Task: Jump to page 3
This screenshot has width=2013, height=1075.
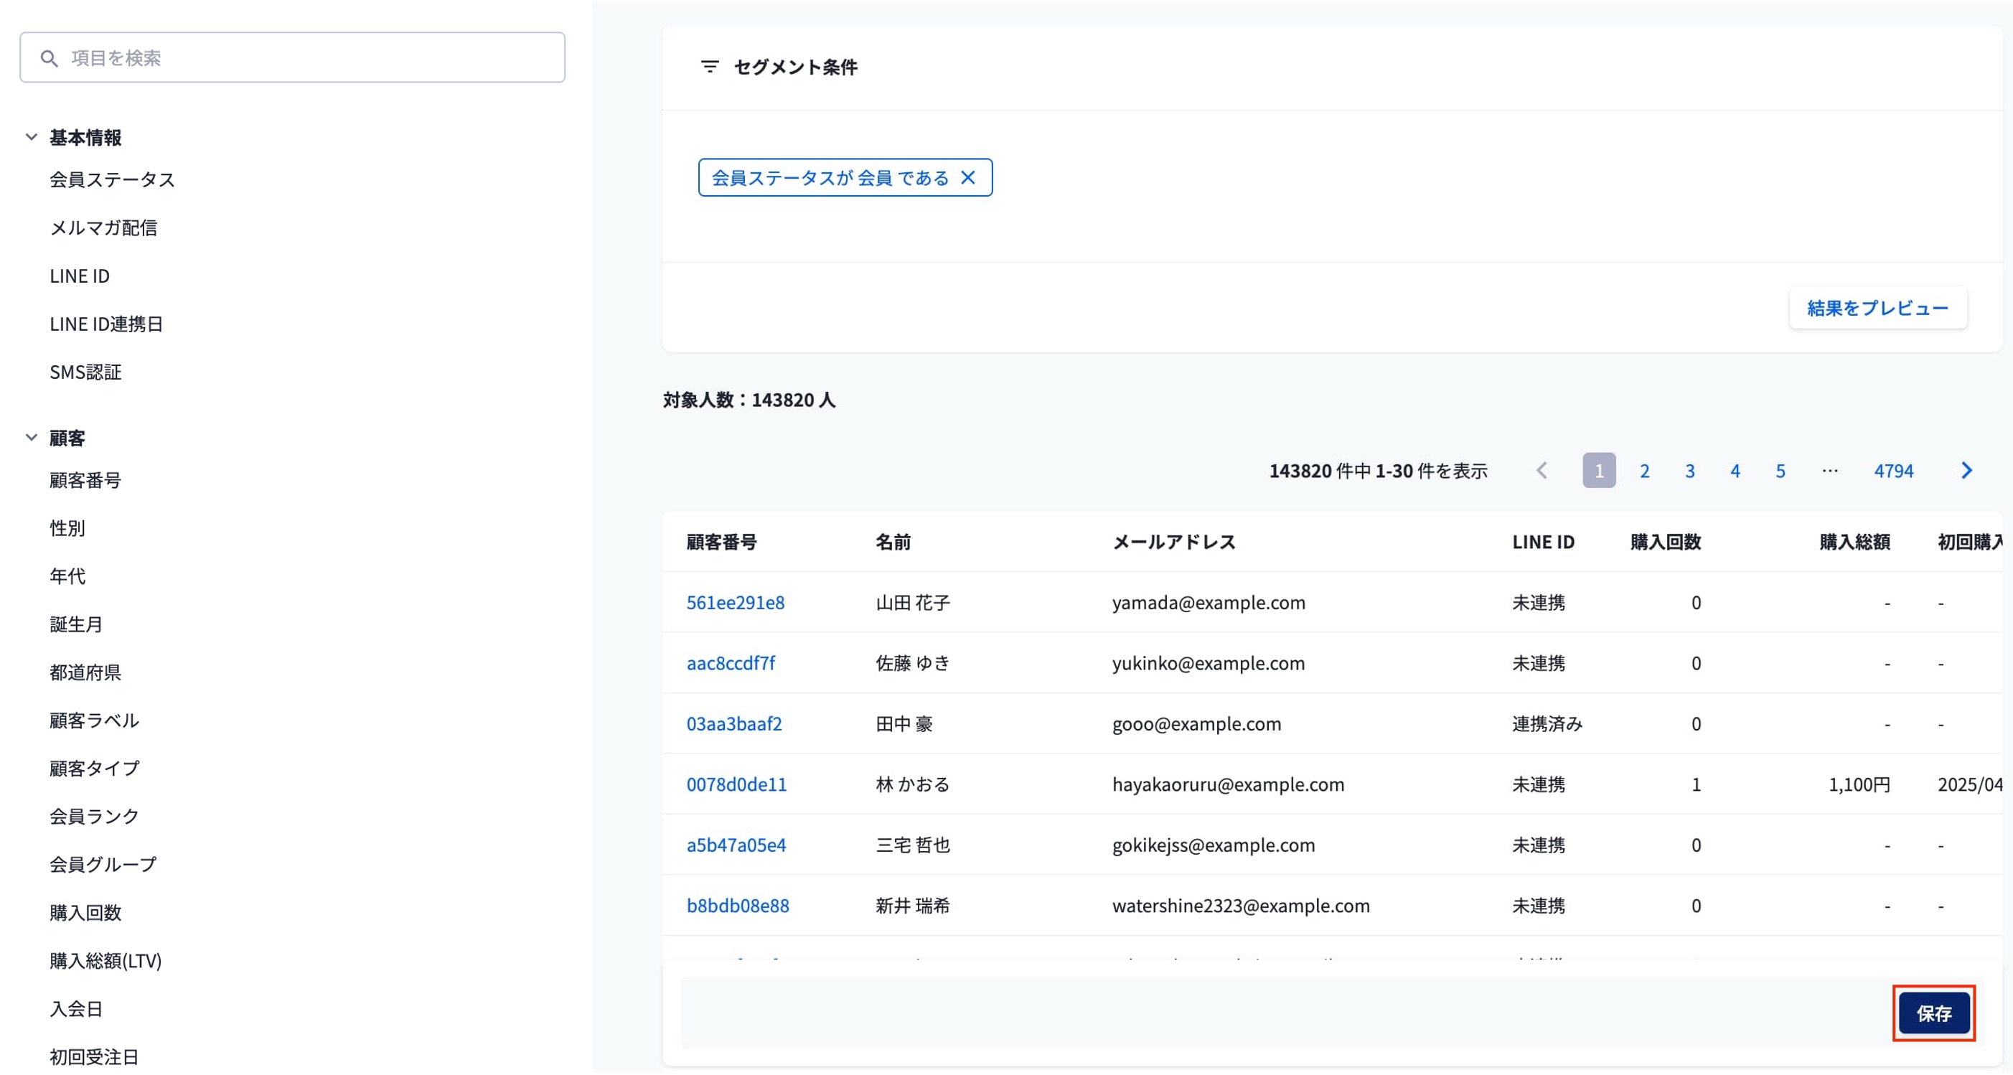Action: [1689, 470]
